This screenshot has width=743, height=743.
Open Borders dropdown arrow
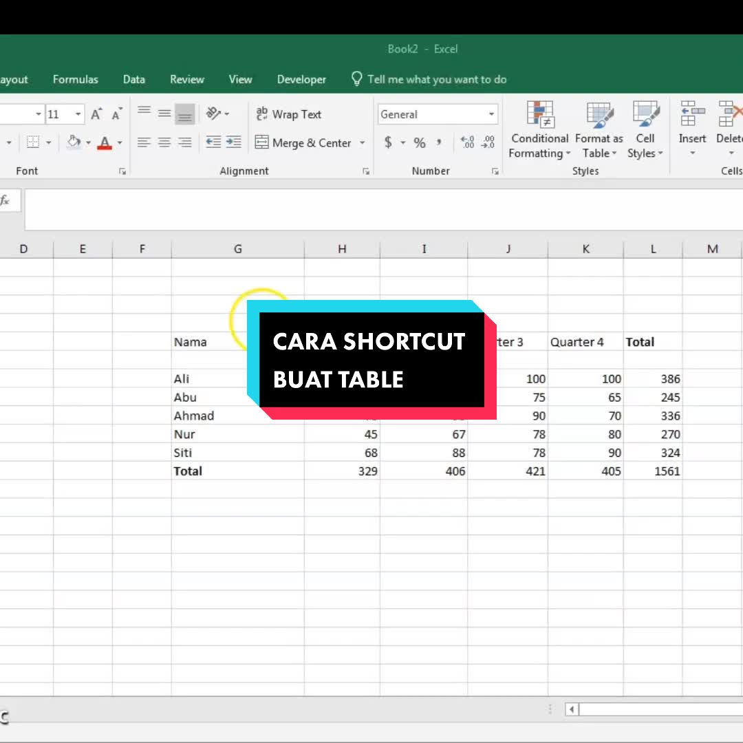tap(48, 142)
